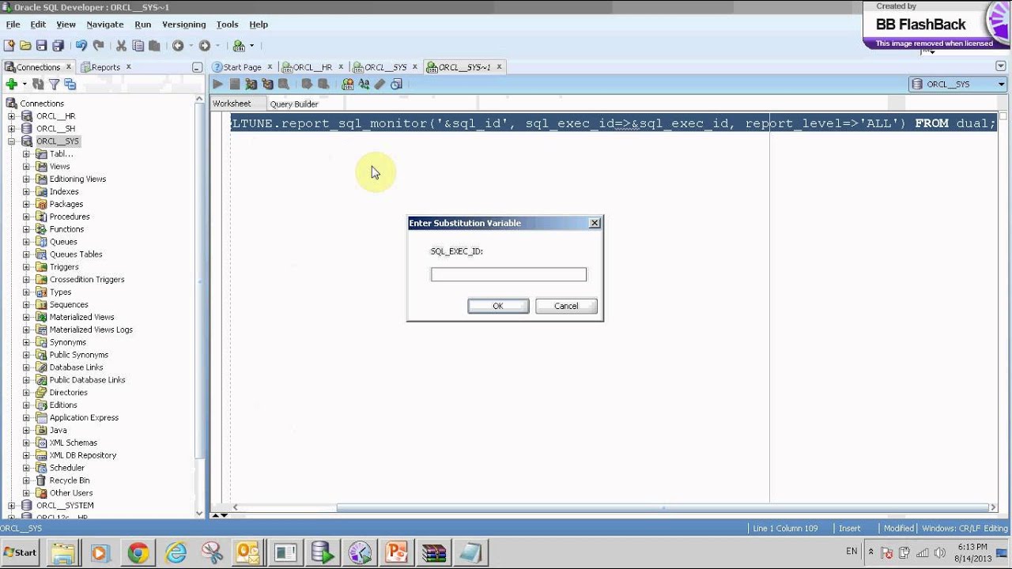Click the Save All toolbar icon
Image resolution: width=1012 pixels, height=569 pixels.
(58, 46)
